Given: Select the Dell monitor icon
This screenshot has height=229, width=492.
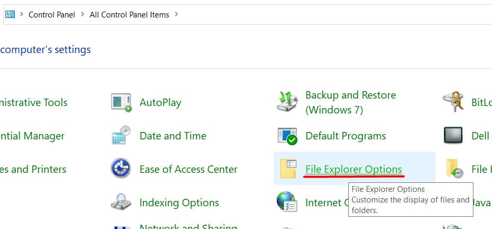Looking at the screenshot, I should 454,136.
